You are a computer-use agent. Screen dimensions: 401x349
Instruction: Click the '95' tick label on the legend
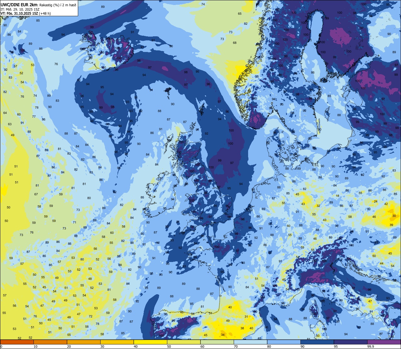pos(336,346)
